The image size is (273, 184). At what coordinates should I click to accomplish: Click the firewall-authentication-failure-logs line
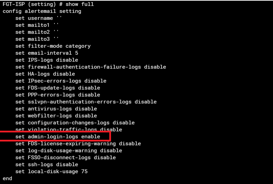click(90, 67)
